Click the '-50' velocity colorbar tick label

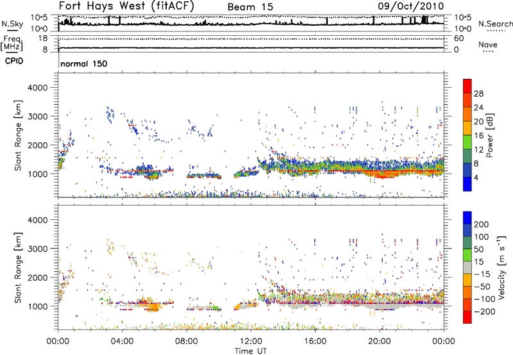pyautogui.click(x=482, y=286)
